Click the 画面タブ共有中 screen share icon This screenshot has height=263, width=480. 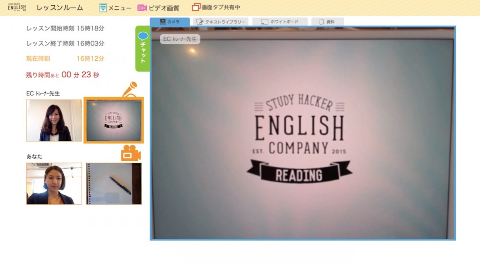tap(196, 7)
